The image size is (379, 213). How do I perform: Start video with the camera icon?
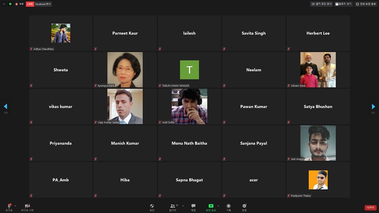pyautogui.click(x=27, y=206)
